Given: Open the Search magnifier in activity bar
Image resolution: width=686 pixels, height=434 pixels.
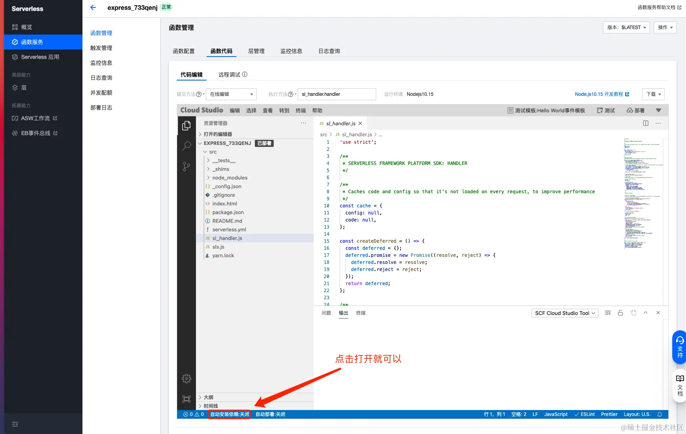Looking at the screenshot, I should (x=187, y=146).
